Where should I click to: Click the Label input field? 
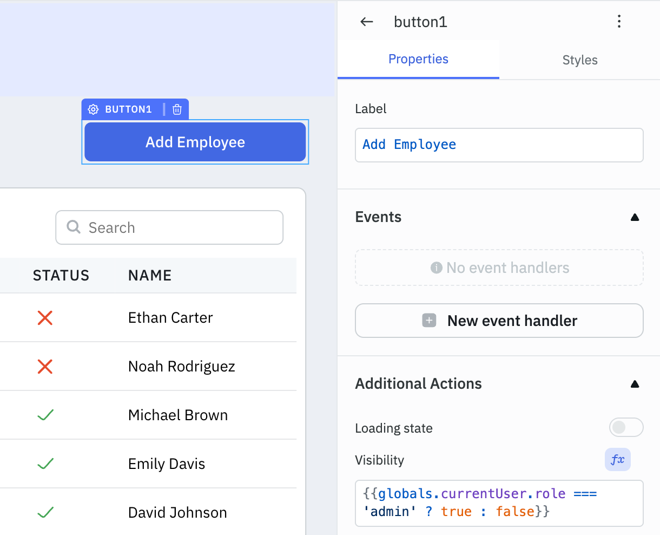click(x=499, y=145)
